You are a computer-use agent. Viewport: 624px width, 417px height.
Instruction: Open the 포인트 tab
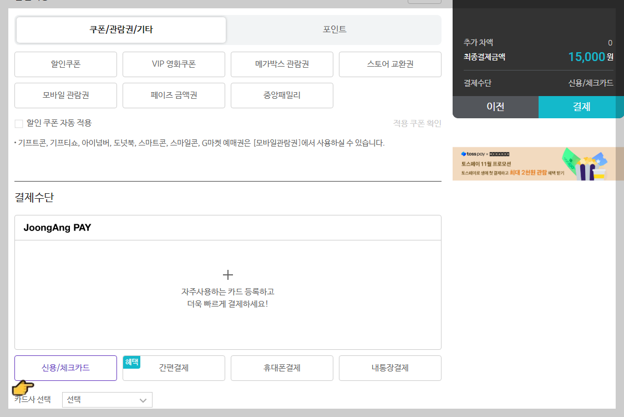(x=334, y=29)
